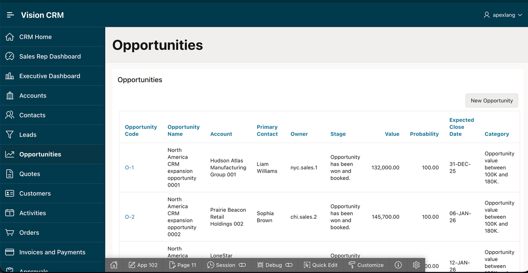Click the Activities calendar icon
The width and height of the screenshot is (528, 273).
9,213
